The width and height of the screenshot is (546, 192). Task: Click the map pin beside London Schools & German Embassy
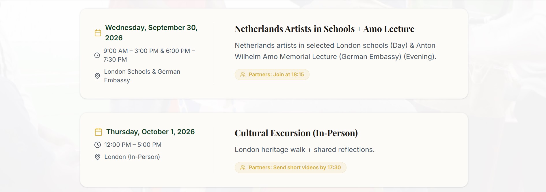tap(98, 76)
